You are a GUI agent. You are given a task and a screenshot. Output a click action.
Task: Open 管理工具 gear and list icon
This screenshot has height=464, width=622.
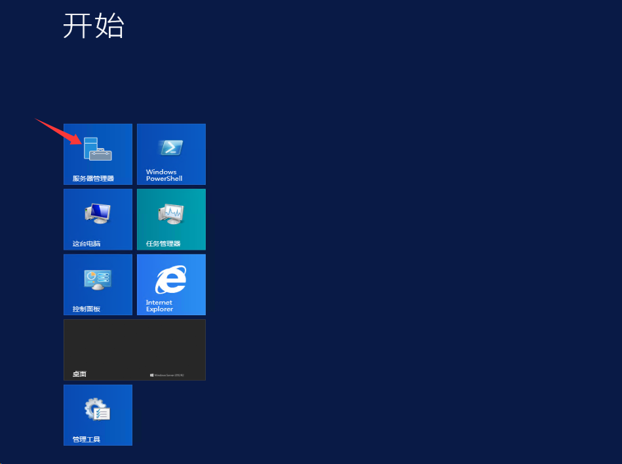point(98,410)
